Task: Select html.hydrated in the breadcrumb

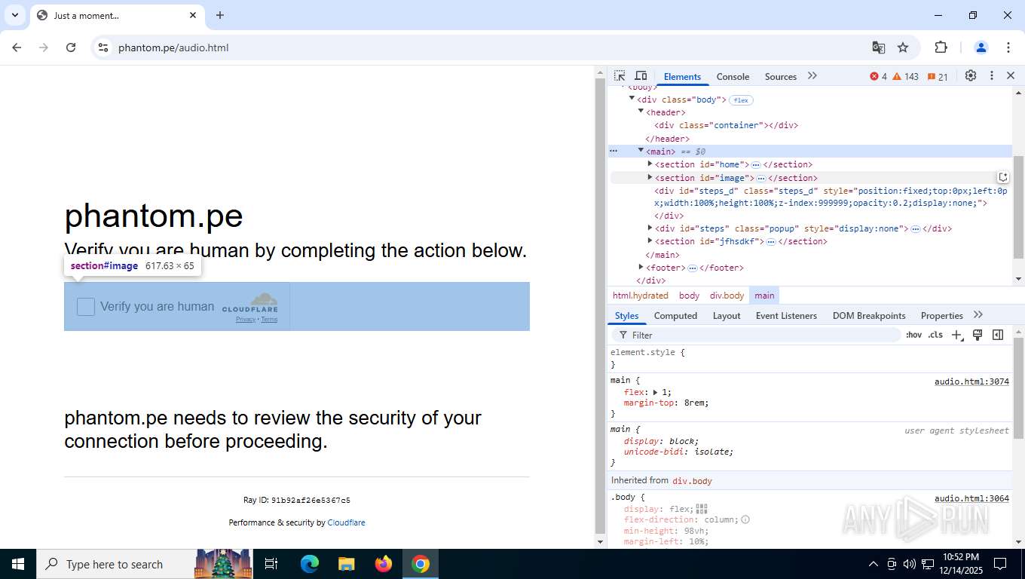Action: coord(640,296)
